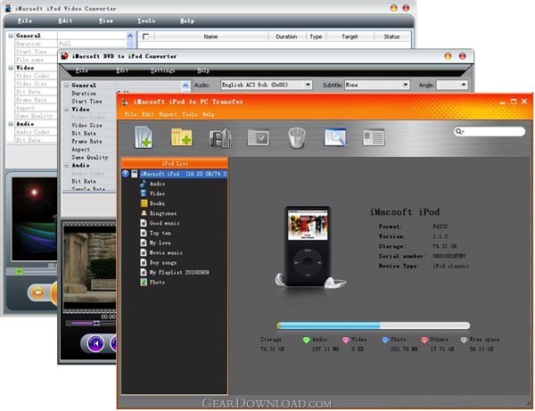This screenshot has width=535, height=411.
Task: Click the add file icon in iPod to PC Transfer toolbar
Action: [144, 137]
